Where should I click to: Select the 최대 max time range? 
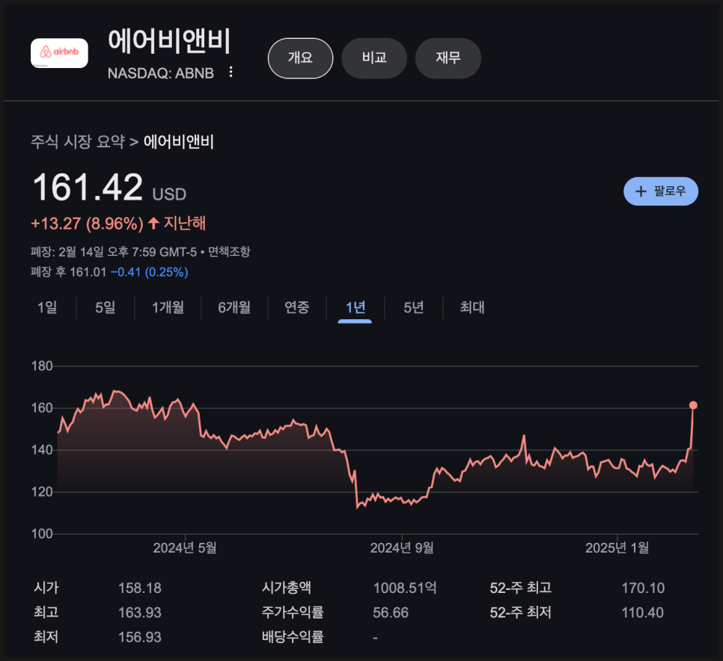472,307
